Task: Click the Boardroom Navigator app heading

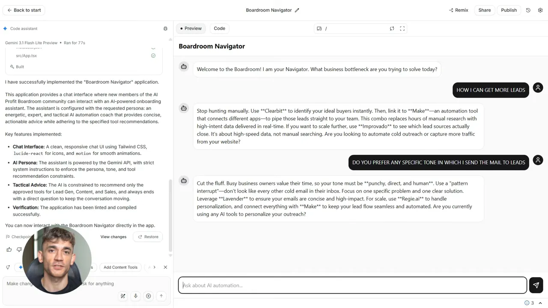Action: (x=212, y=46)
